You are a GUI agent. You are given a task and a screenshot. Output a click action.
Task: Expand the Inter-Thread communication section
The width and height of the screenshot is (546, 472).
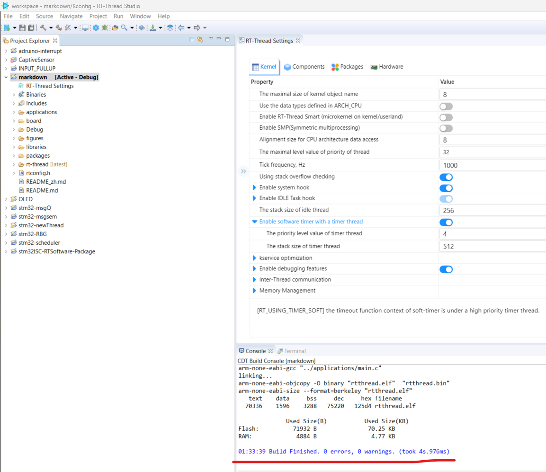point(255,280)
